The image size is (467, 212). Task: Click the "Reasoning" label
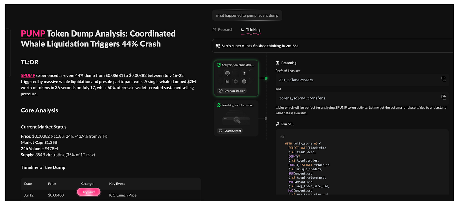point(289,63)
